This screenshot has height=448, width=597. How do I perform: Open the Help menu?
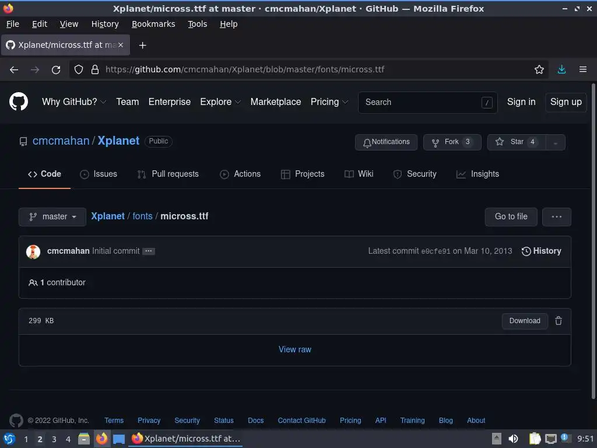229,24
